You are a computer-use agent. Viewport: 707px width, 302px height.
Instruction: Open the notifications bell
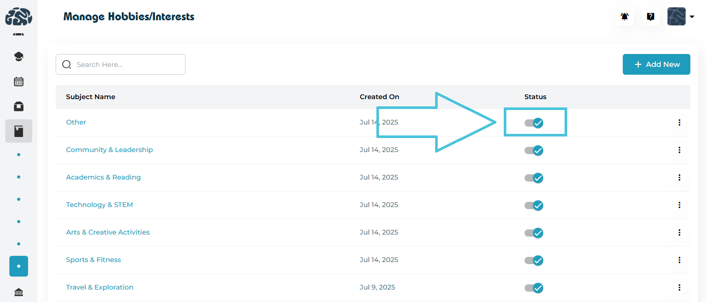624,17
